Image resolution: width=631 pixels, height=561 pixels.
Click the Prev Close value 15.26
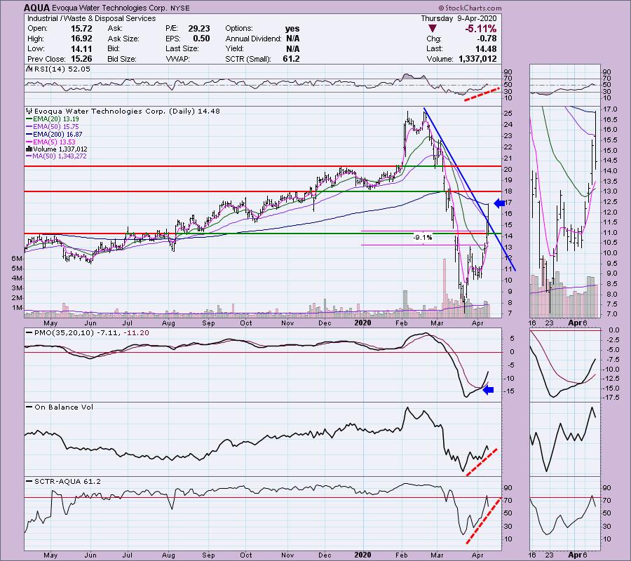click(x=81, y=59)
